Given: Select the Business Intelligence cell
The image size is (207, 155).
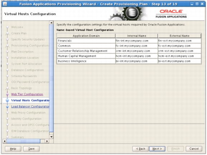Looking at the screenshot, I should [x=86, y=61].
